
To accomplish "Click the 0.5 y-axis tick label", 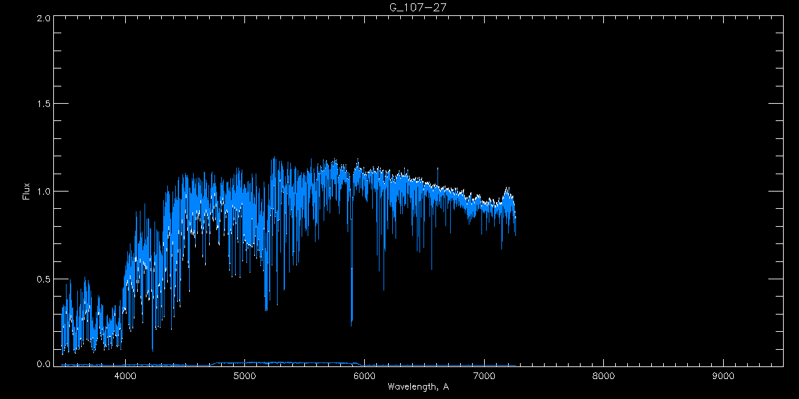I will [44, 279].
